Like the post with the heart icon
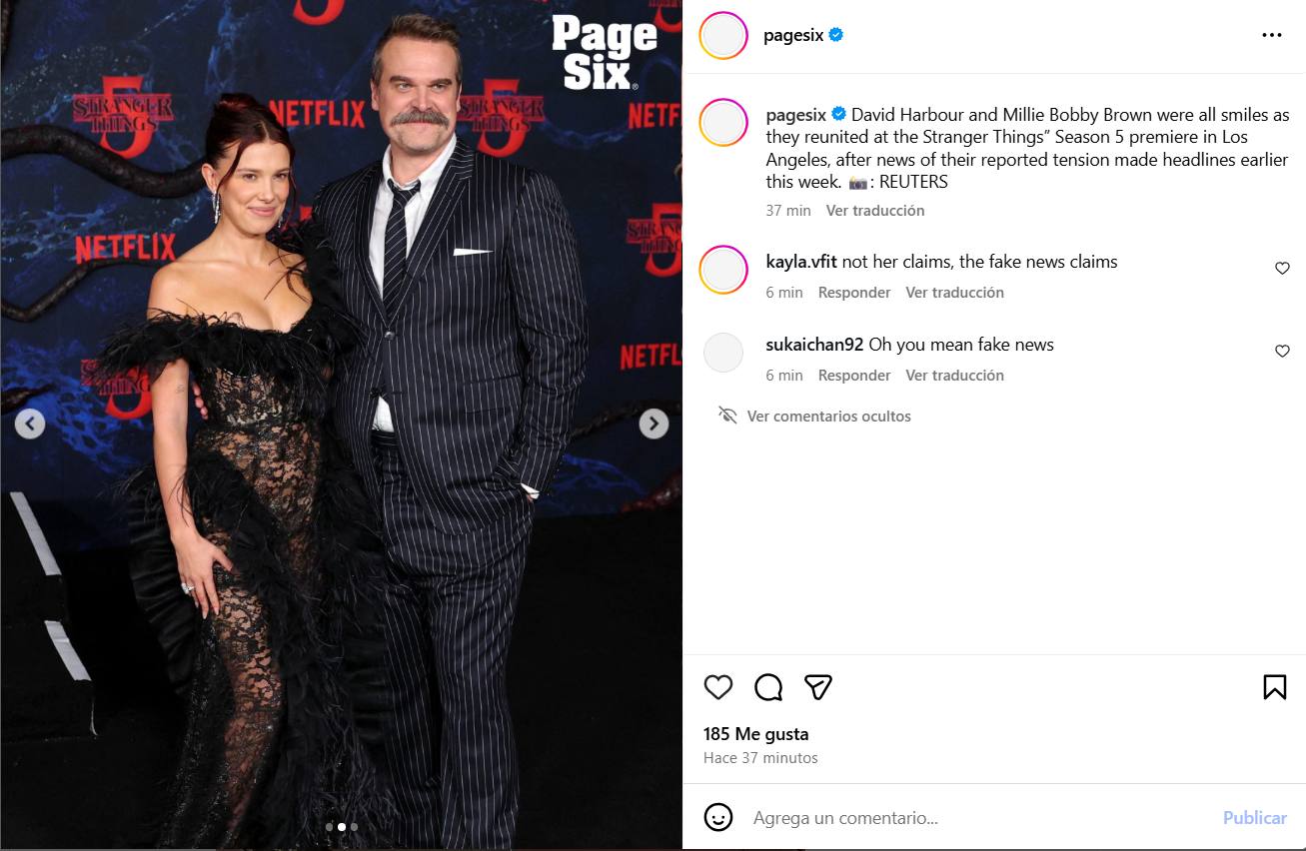The width and height of the screenshot is (1306, 851). (x=718, y=687)
